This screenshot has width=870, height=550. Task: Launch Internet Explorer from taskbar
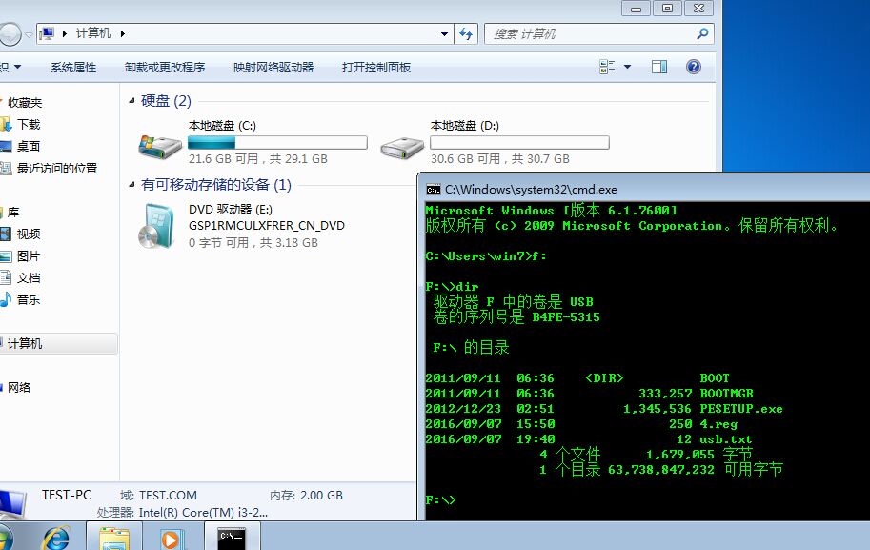(56, 538)
